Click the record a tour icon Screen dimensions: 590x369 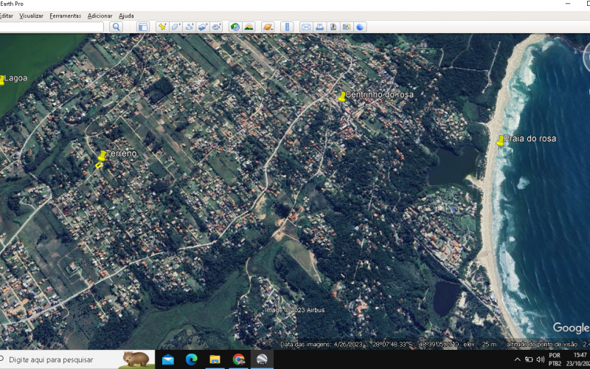pos(217,27)
